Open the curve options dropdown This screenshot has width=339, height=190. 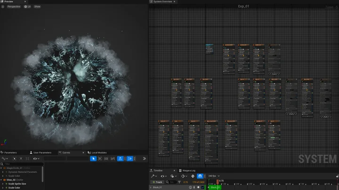point(5,159)
